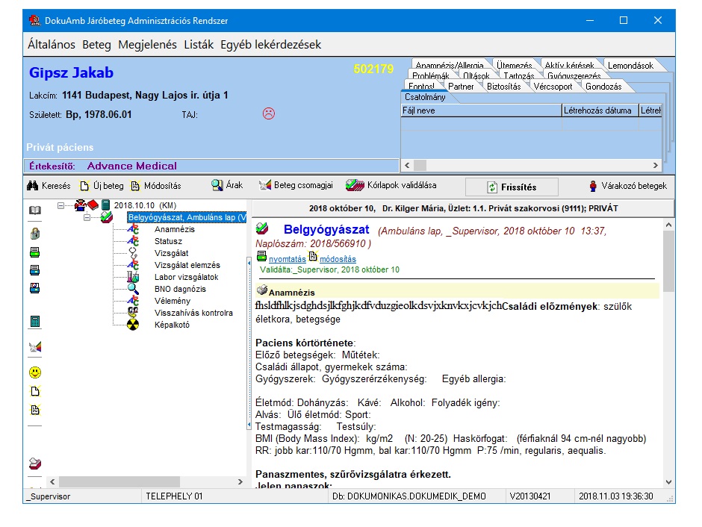702x527 pixels.
Task: Click the red sad face icon
Action: point(269,113)
